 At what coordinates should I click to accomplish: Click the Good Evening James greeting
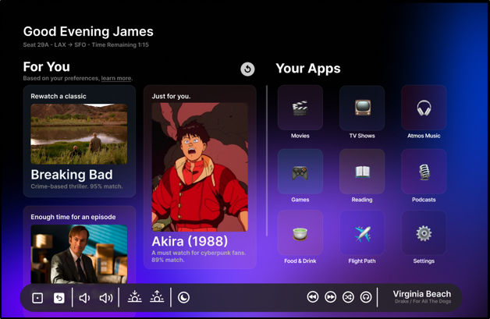click(x=88, y=31)
